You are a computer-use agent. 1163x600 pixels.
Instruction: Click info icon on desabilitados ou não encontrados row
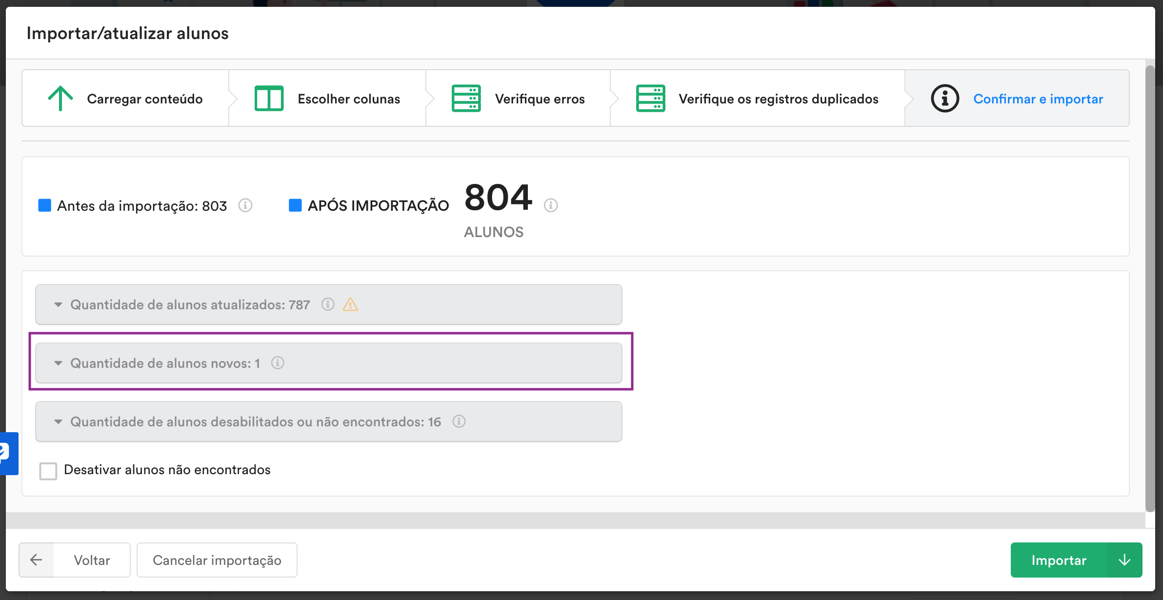coord(459,421)
